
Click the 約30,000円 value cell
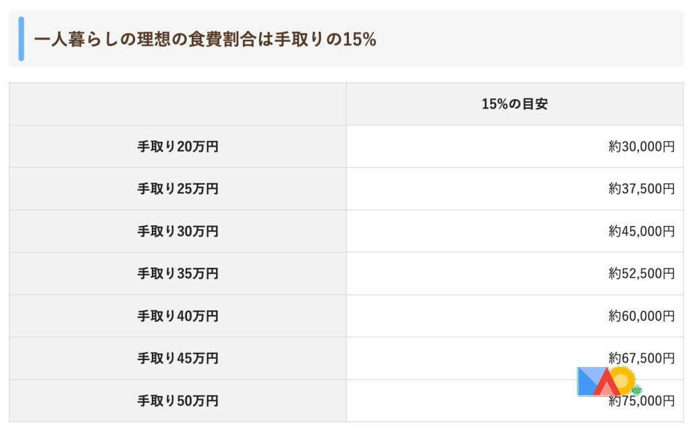point(641,146)
